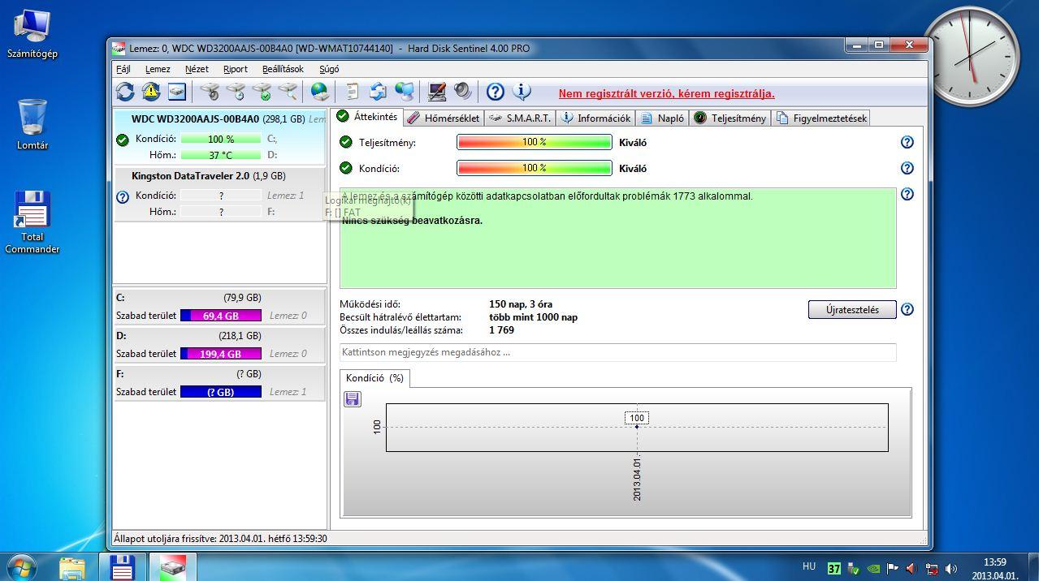Click the 'több mint 1000 nap' value
Image resolution: width=1039 pixels, height=581 pixels.
tap(533, 317)
